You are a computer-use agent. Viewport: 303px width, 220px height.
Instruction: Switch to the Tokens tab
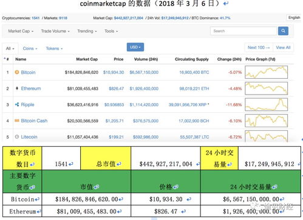coord(54,48)
